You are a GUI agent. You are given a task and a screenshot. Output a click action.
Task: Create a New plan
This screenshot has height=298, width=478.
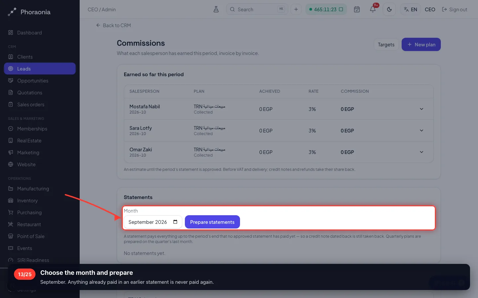coord(421,44)
